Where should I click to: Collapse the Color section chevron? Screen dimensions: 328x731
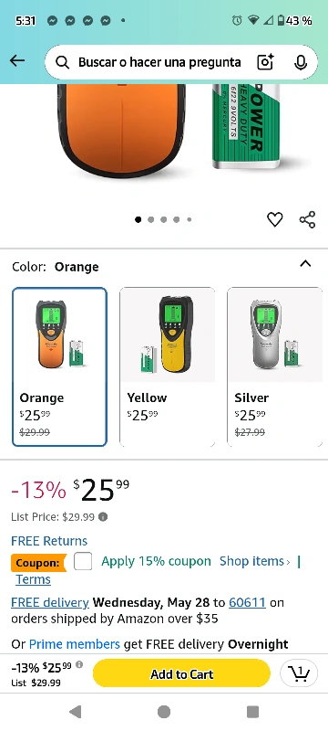(x=305, y=264)
